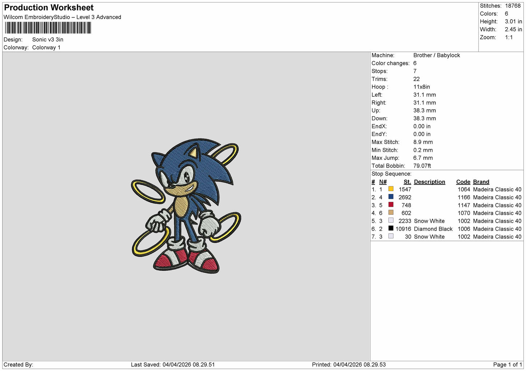Image resolution: width=526 pixels, height=371 pixels.
Task: Click the black swatch for Diamond Black
Action: 391,229
